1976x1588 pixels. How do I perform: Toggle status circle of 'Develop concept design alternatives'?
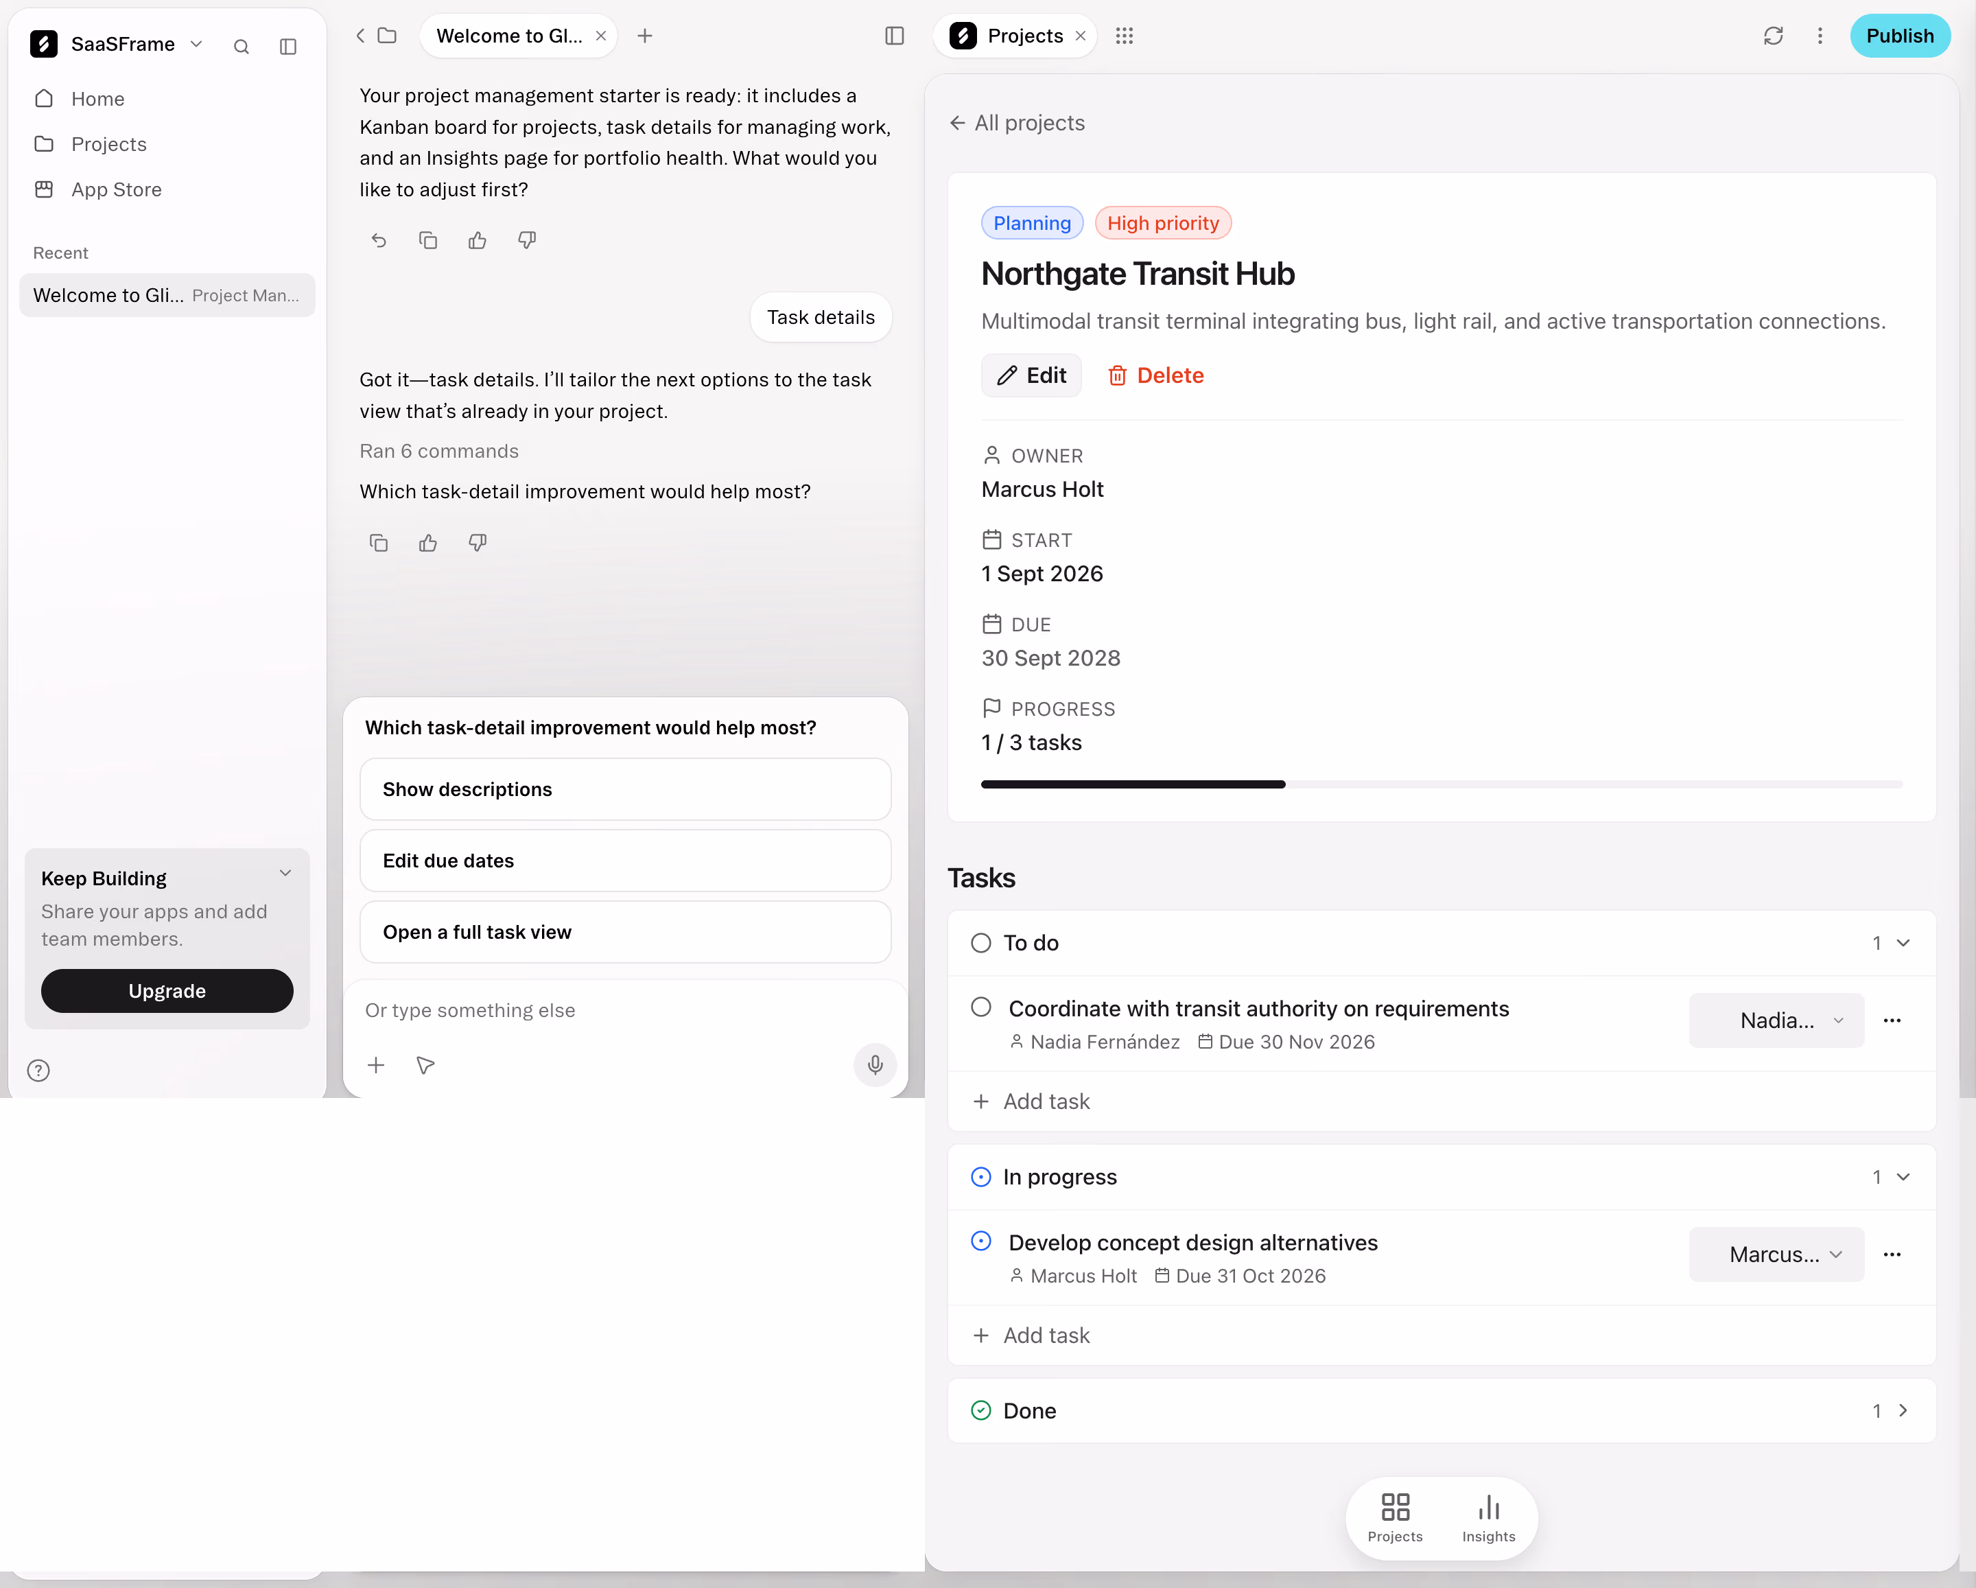pyautogui.click(x=980, y=1241)
